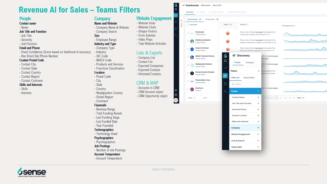Expand the Lists & Exports filter section
Viewport: 327px width, 184px height.
coord(245,141)
